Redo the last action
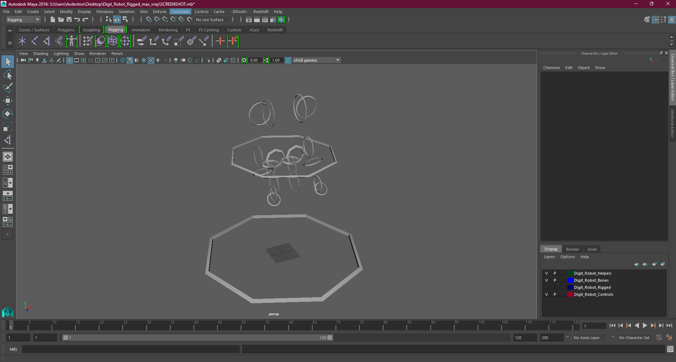 click(86, 20)
